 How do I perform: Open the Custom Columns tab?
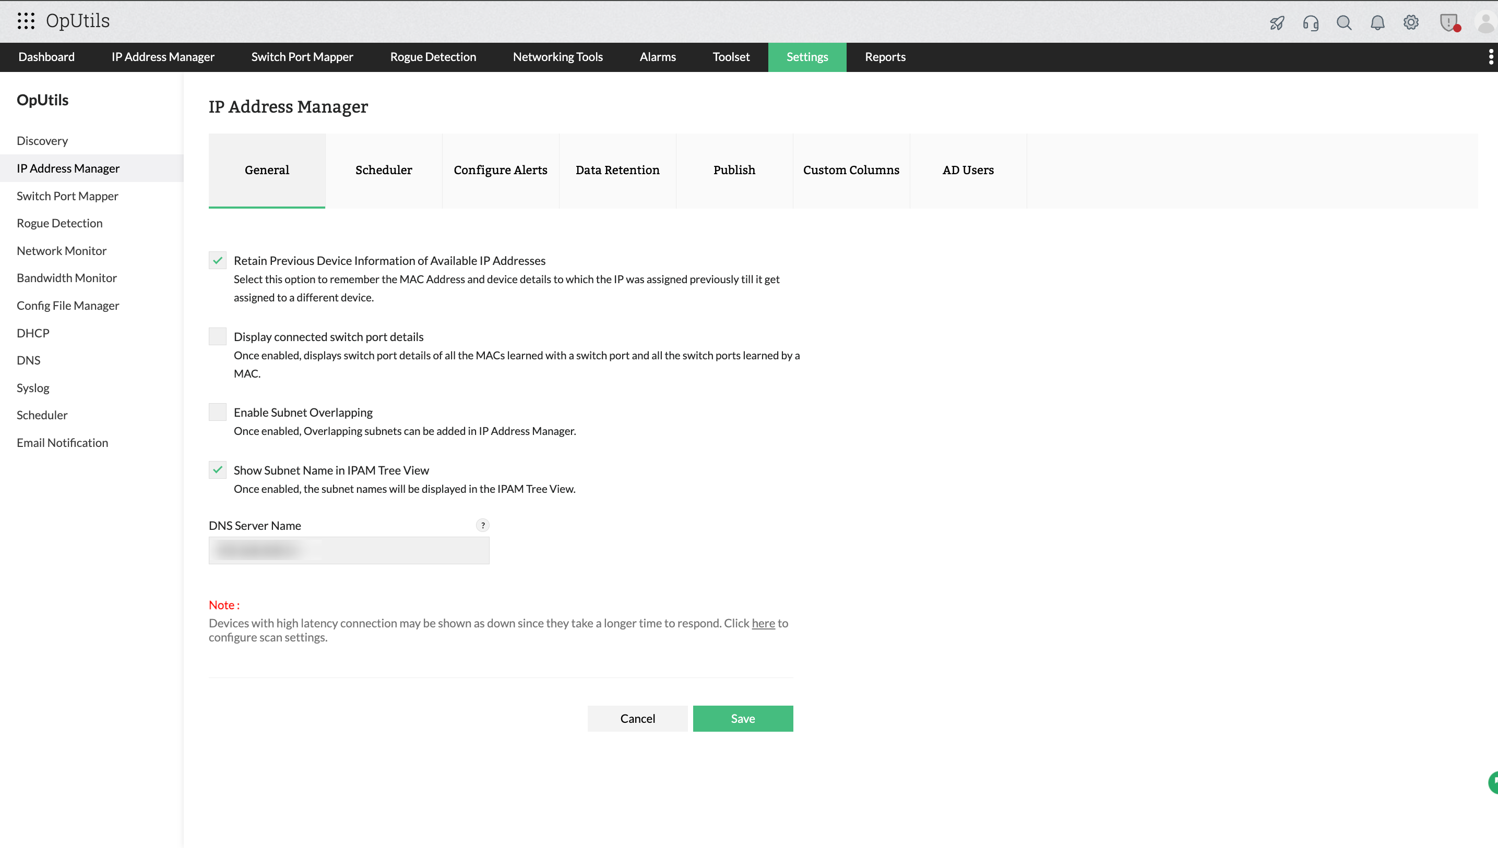tap(850, 170)
